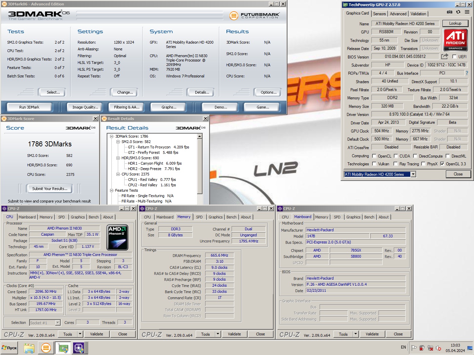Click the Futuremark Corporation logo in 3DMark06
The height and width of the screenshot is (355, 474).
(x=254, y=16)
